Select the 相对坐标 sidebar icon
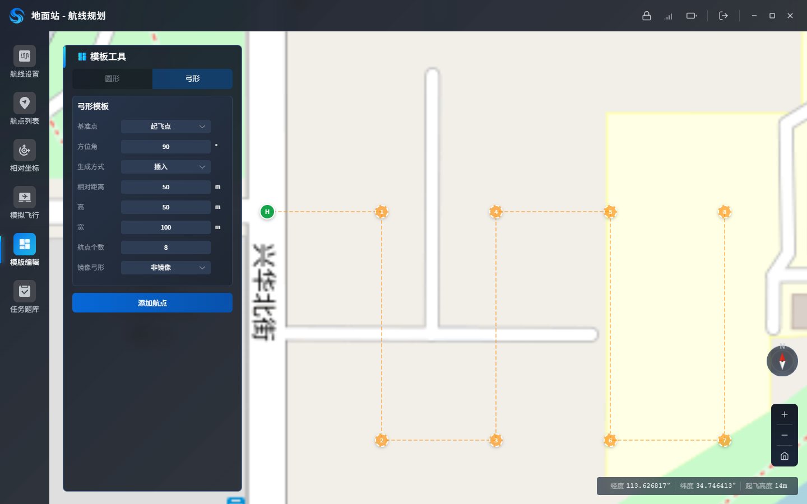Screen dimensions: 807x504 click(x=25, y=156)
